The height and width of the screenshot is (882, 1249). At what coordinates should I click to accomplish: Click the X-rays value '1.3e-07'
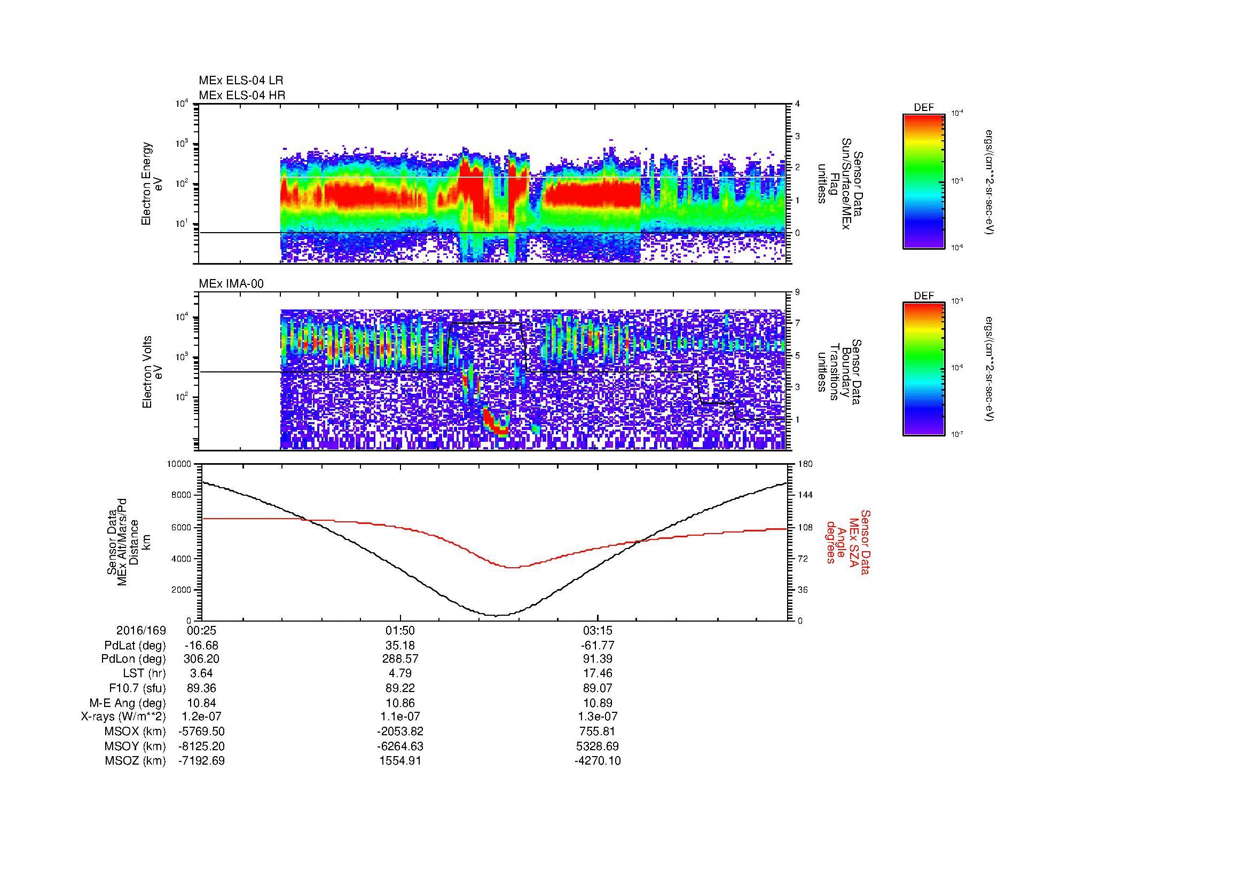click(598, 717)
